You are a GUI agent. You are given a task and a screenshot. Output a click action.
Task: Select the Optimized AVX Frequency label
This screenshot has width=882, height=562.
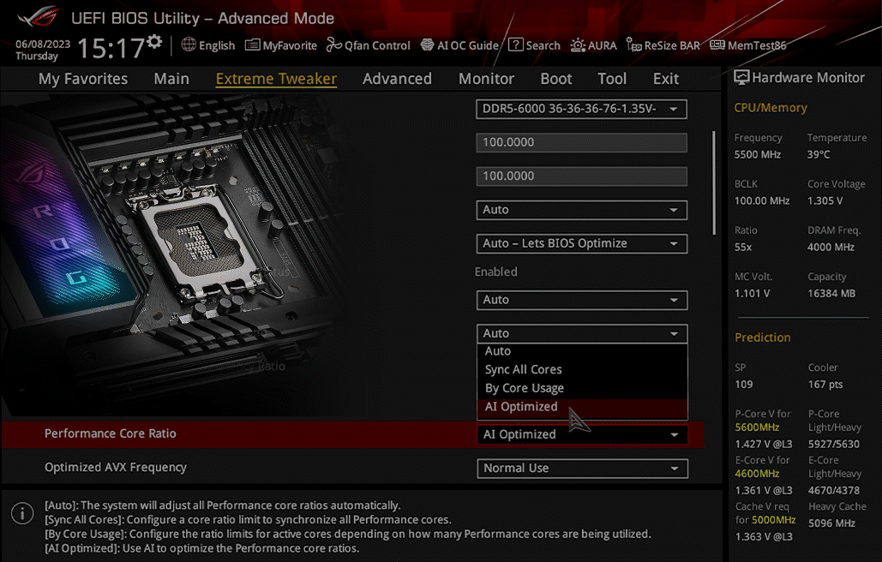116,468
